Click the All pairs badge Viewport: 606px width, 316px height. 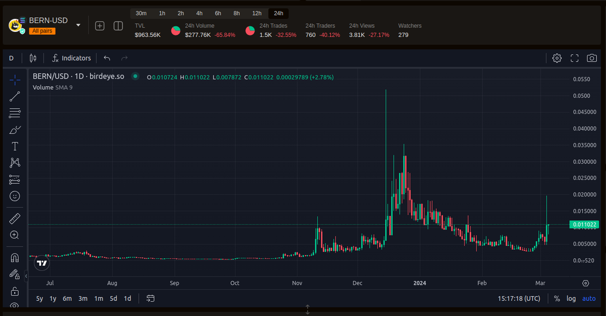click(42, 31)
